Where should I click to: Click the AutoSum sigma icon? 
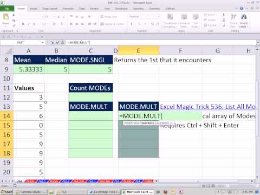tap(224, 15)
